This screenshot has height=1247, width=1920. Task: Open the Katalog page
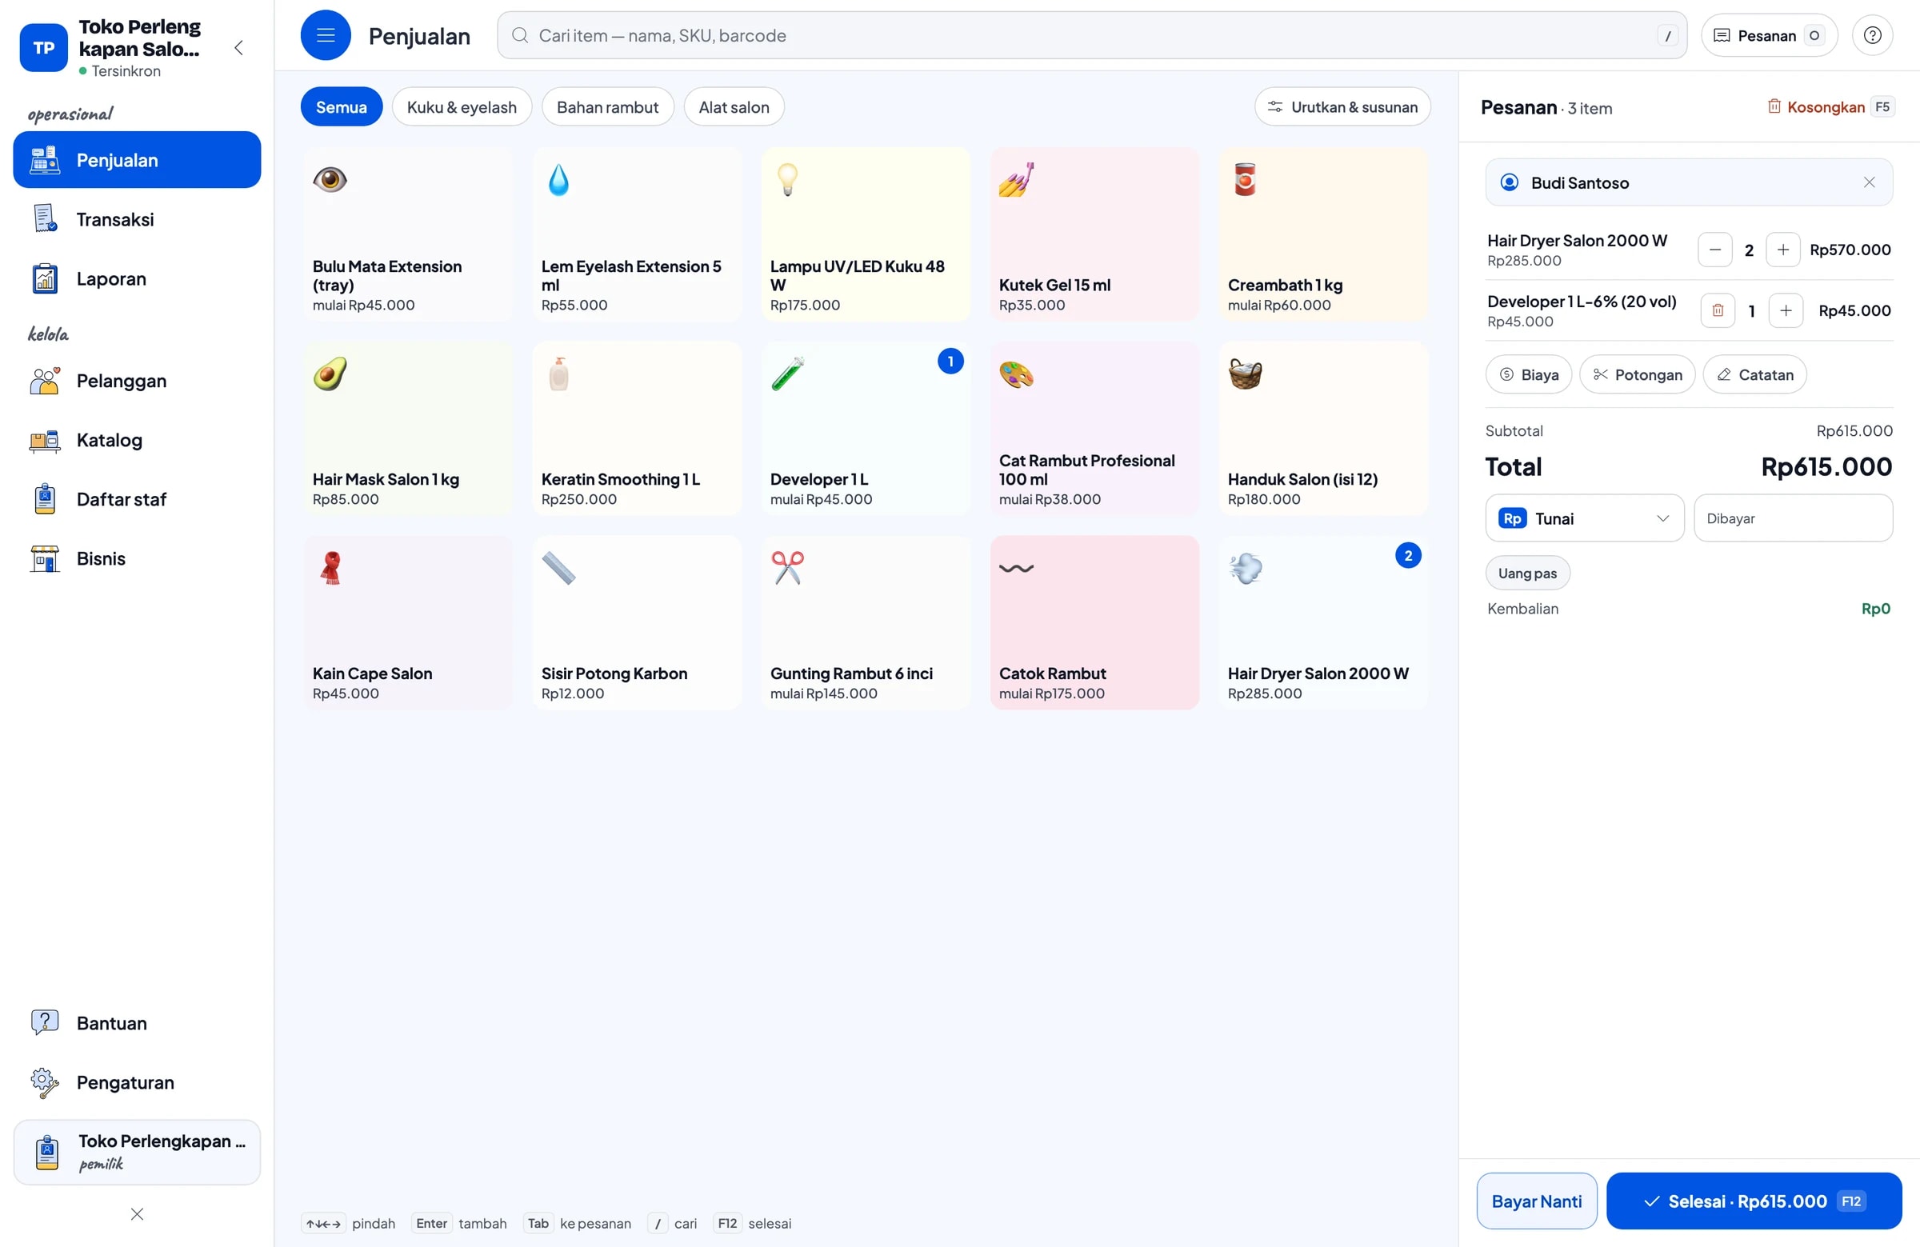(137, 441)
